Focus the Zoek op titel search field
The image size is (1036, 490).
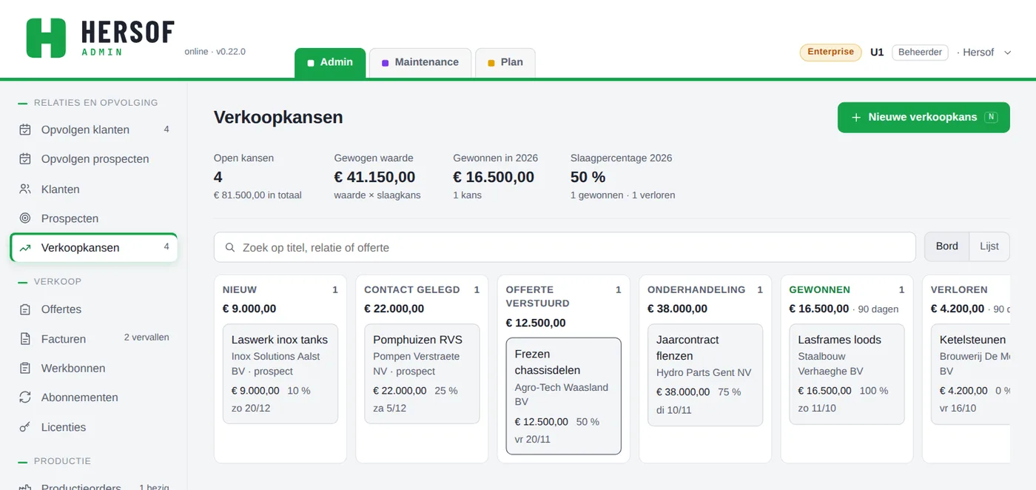565,247
